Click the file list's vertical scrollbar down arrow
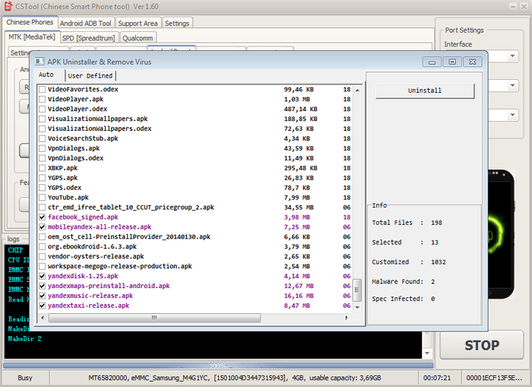The width and height of the screenshot is (532, 387). [357, 306]
